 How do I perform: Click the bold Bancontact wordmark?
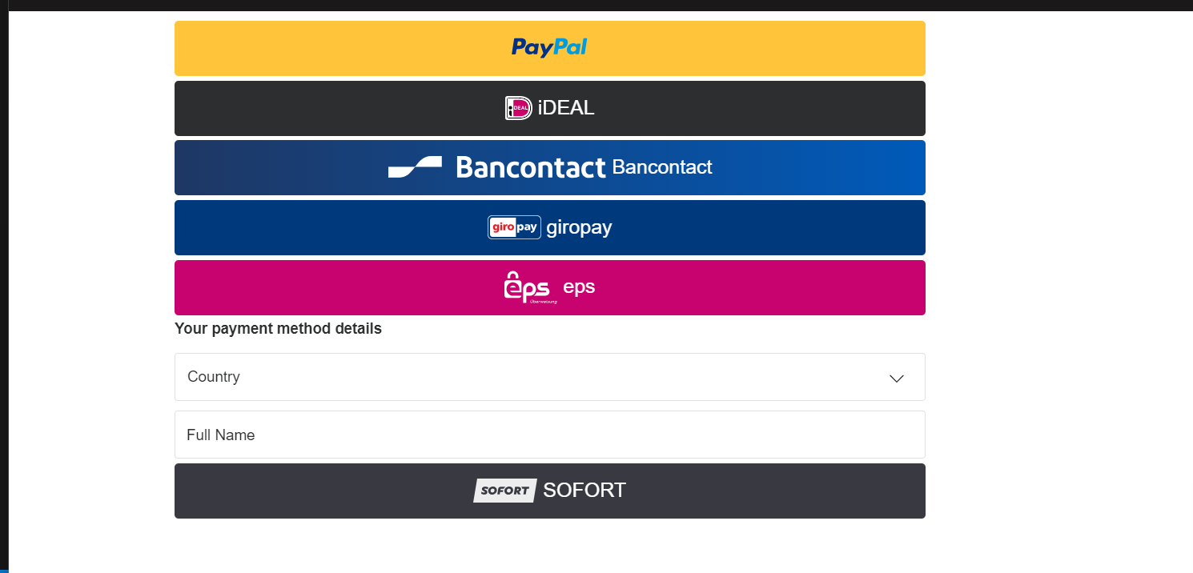[x=530, y=167]
